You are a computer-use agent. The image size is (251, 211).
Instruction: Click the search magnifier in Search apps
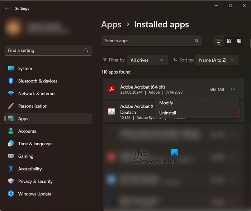pos(196,41)
